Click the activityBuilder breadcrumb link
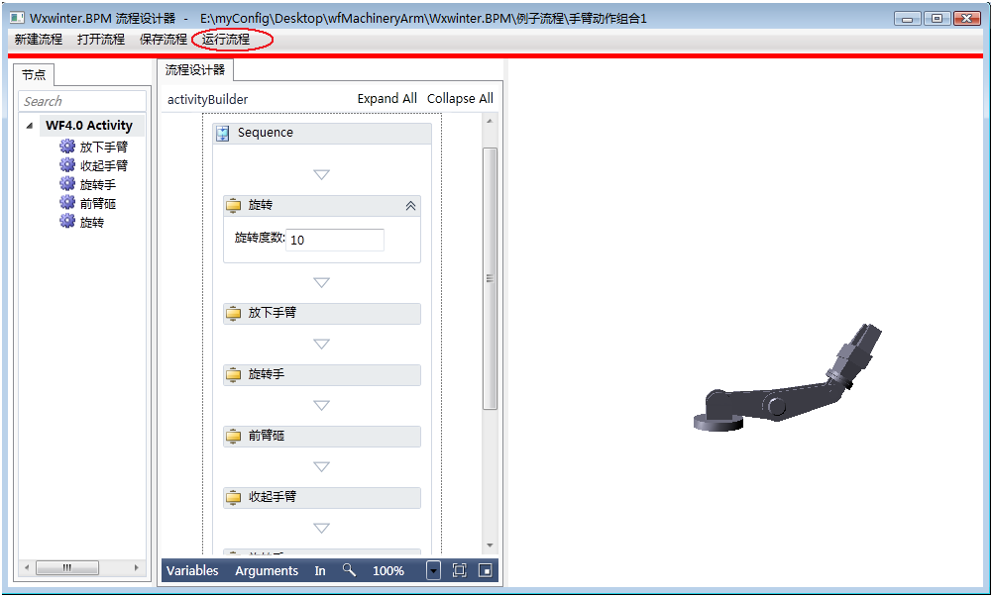This screenshot has width=993, height=597. click(208, 99)
